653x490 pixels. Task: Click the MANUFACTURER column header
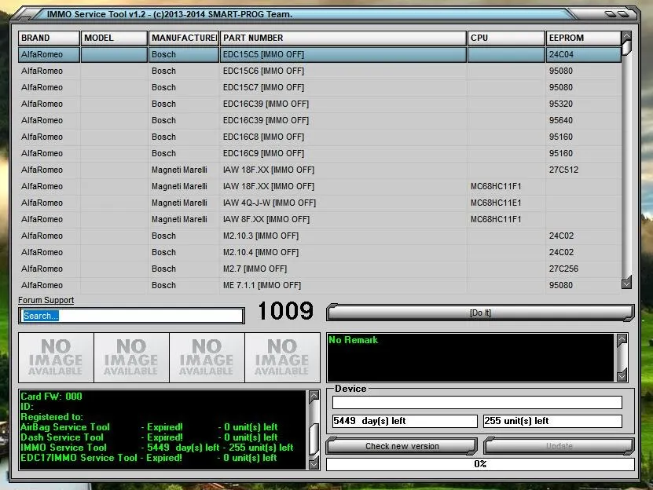(x=184, y=38)
